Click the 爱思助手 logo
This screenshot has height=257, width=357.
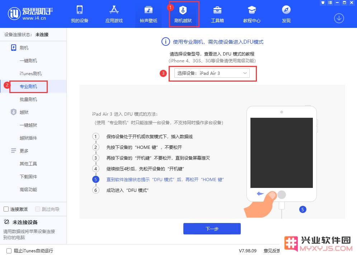tap(30, 14)
